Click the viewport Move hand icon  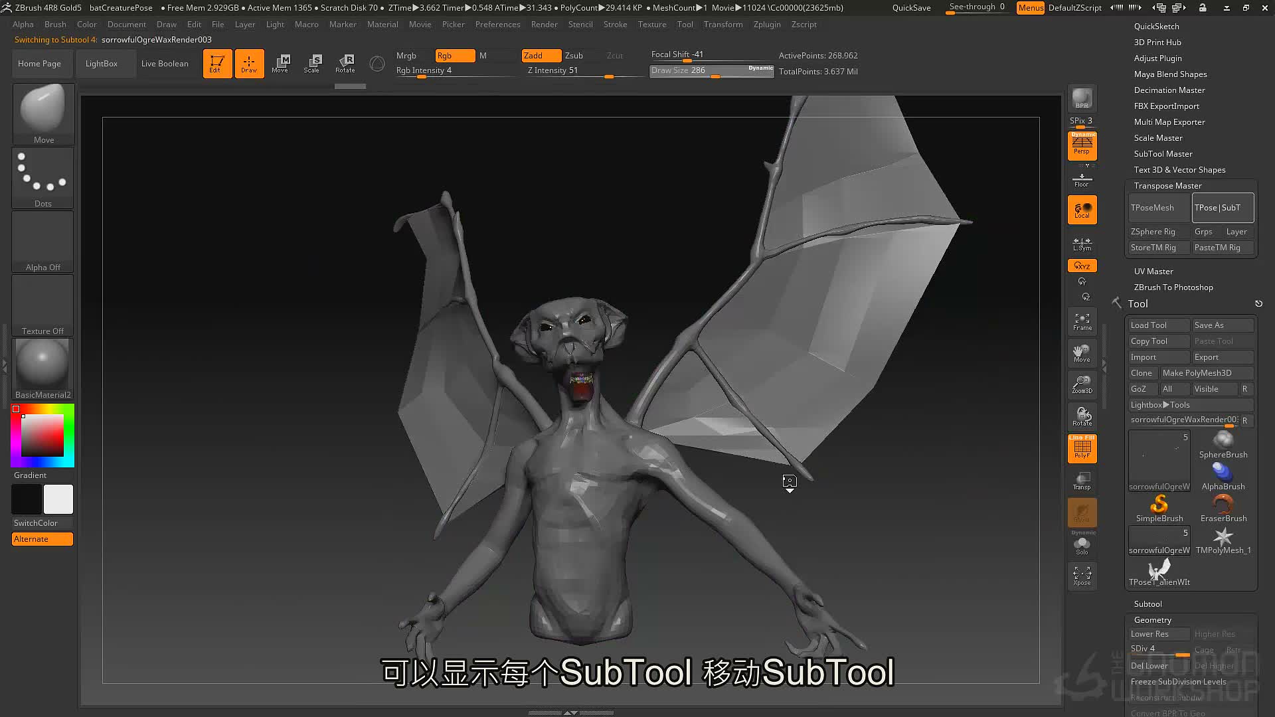click(x=1082, y=353)
